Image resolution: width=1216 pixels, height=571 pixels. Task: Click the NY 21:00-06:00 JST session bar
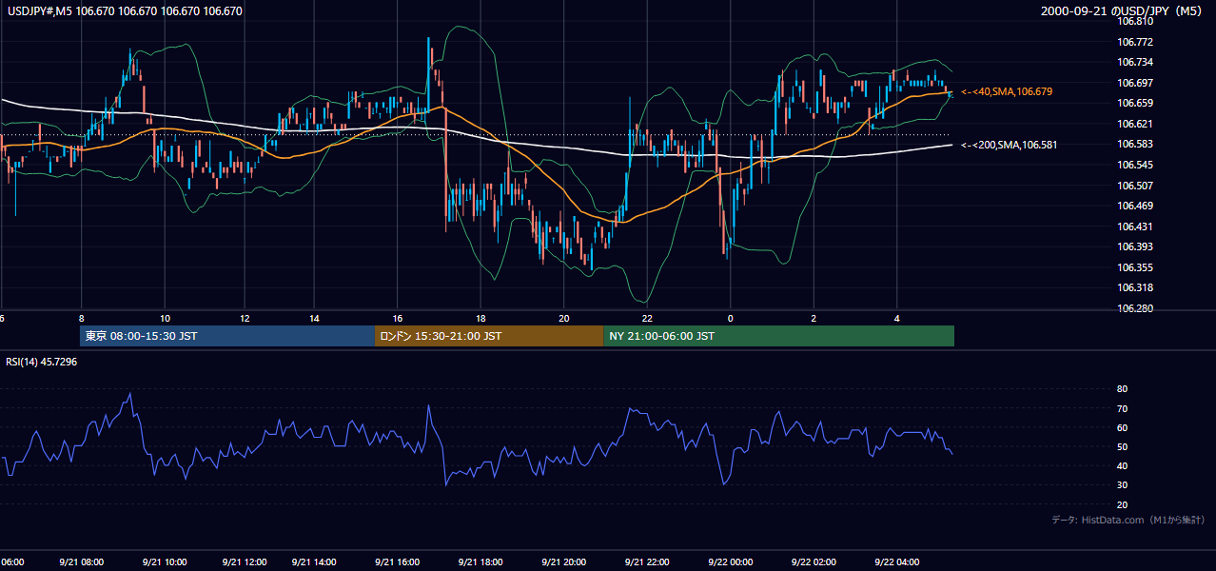pos(778,336)
